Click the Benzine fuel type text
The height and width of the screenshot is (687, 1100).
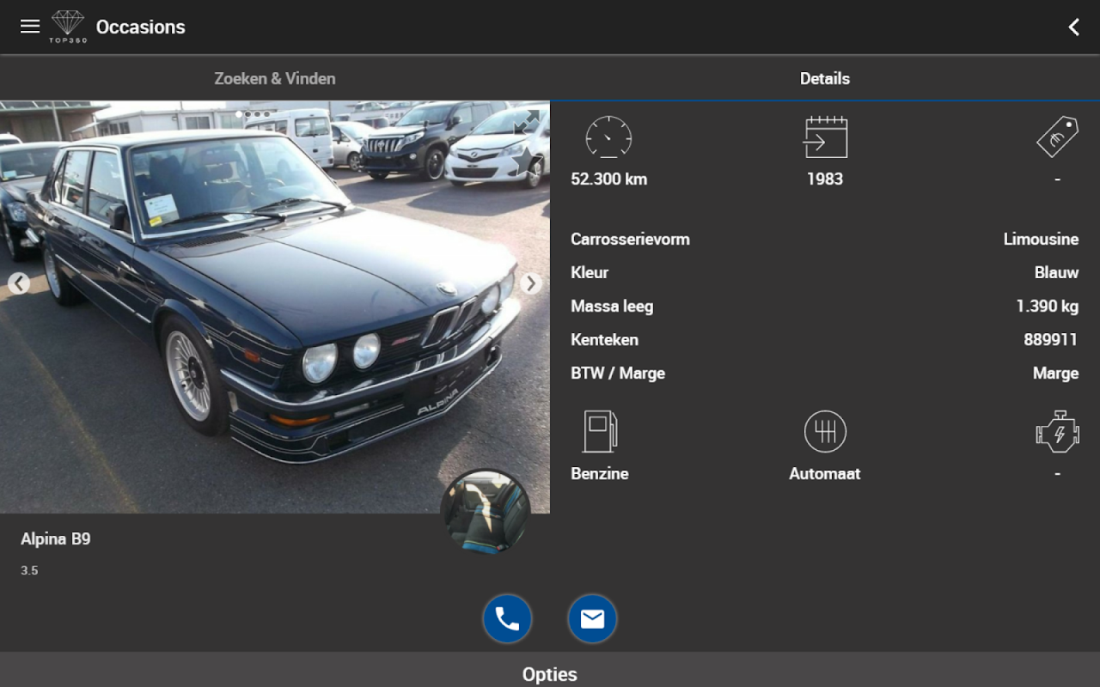point(600,474)
